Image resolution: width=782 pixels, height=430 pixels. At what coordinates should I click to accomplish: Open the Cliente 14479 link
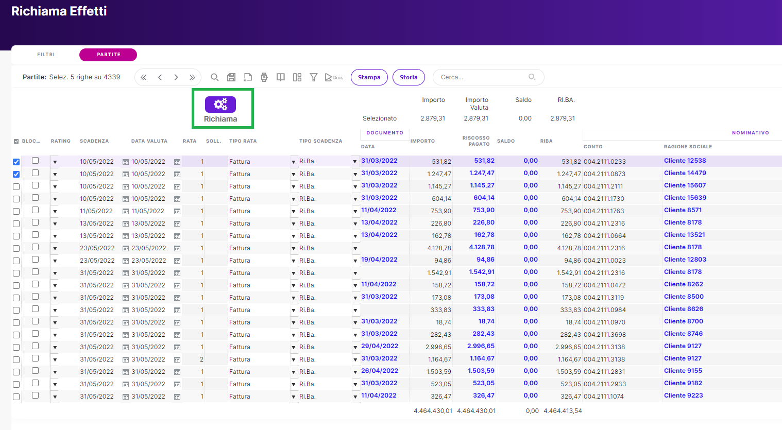click(685, 173)
